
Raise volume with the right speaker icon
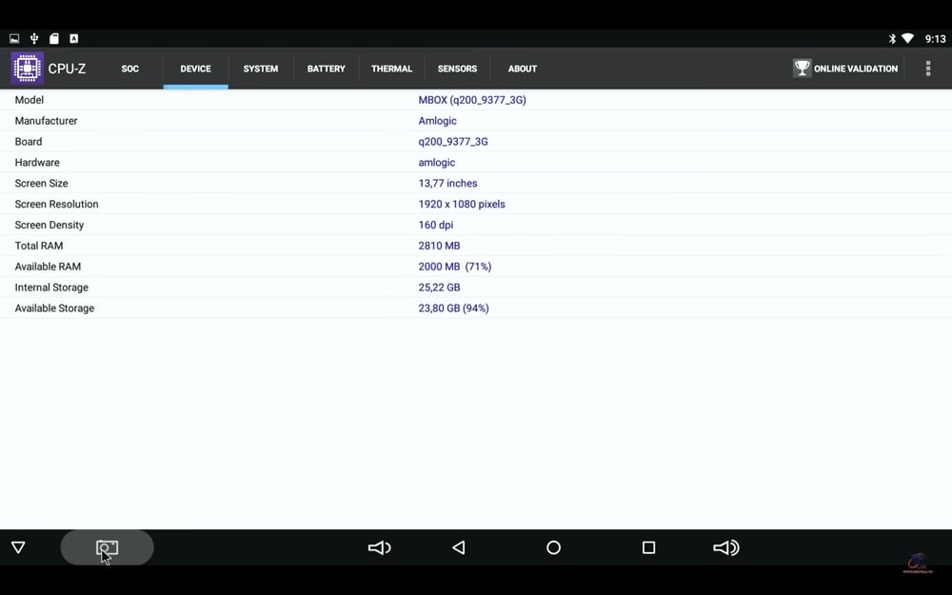point(725,547)
